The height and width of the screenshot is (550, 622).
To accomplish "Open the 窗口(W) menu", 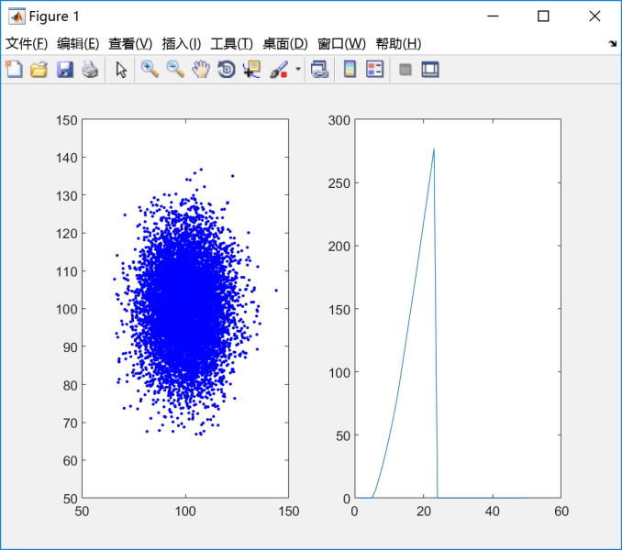I will point(341,44).
